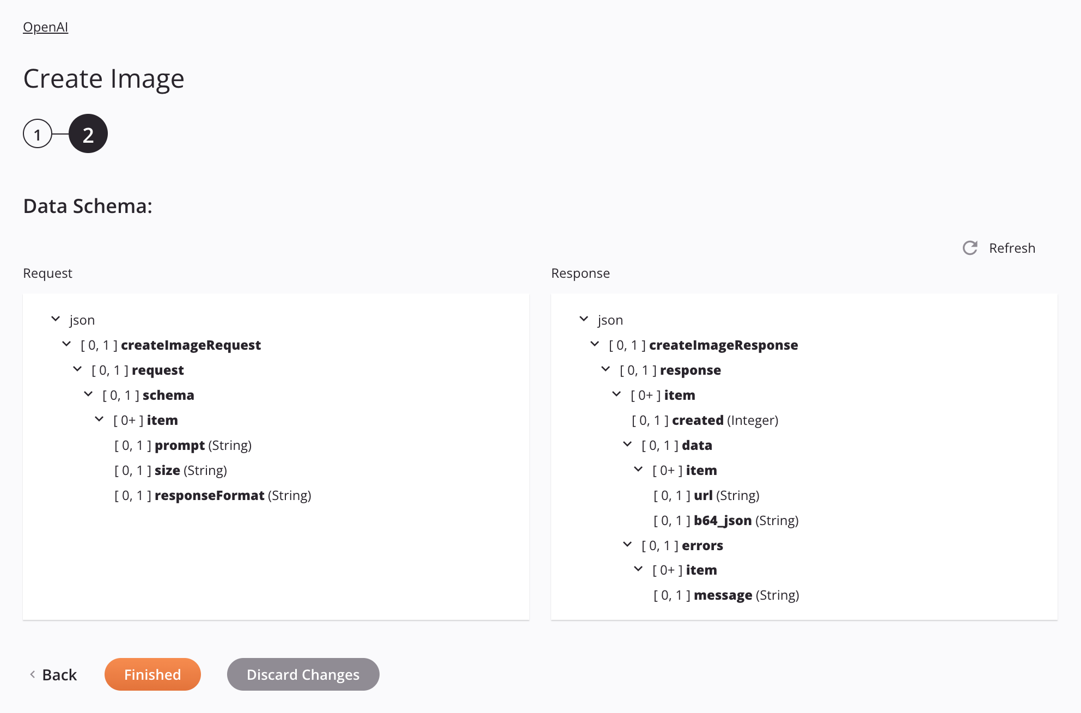Click the Refresh icon to reload schema
The height and width of the screenshot is (713, 1081).
pos(970,247)
